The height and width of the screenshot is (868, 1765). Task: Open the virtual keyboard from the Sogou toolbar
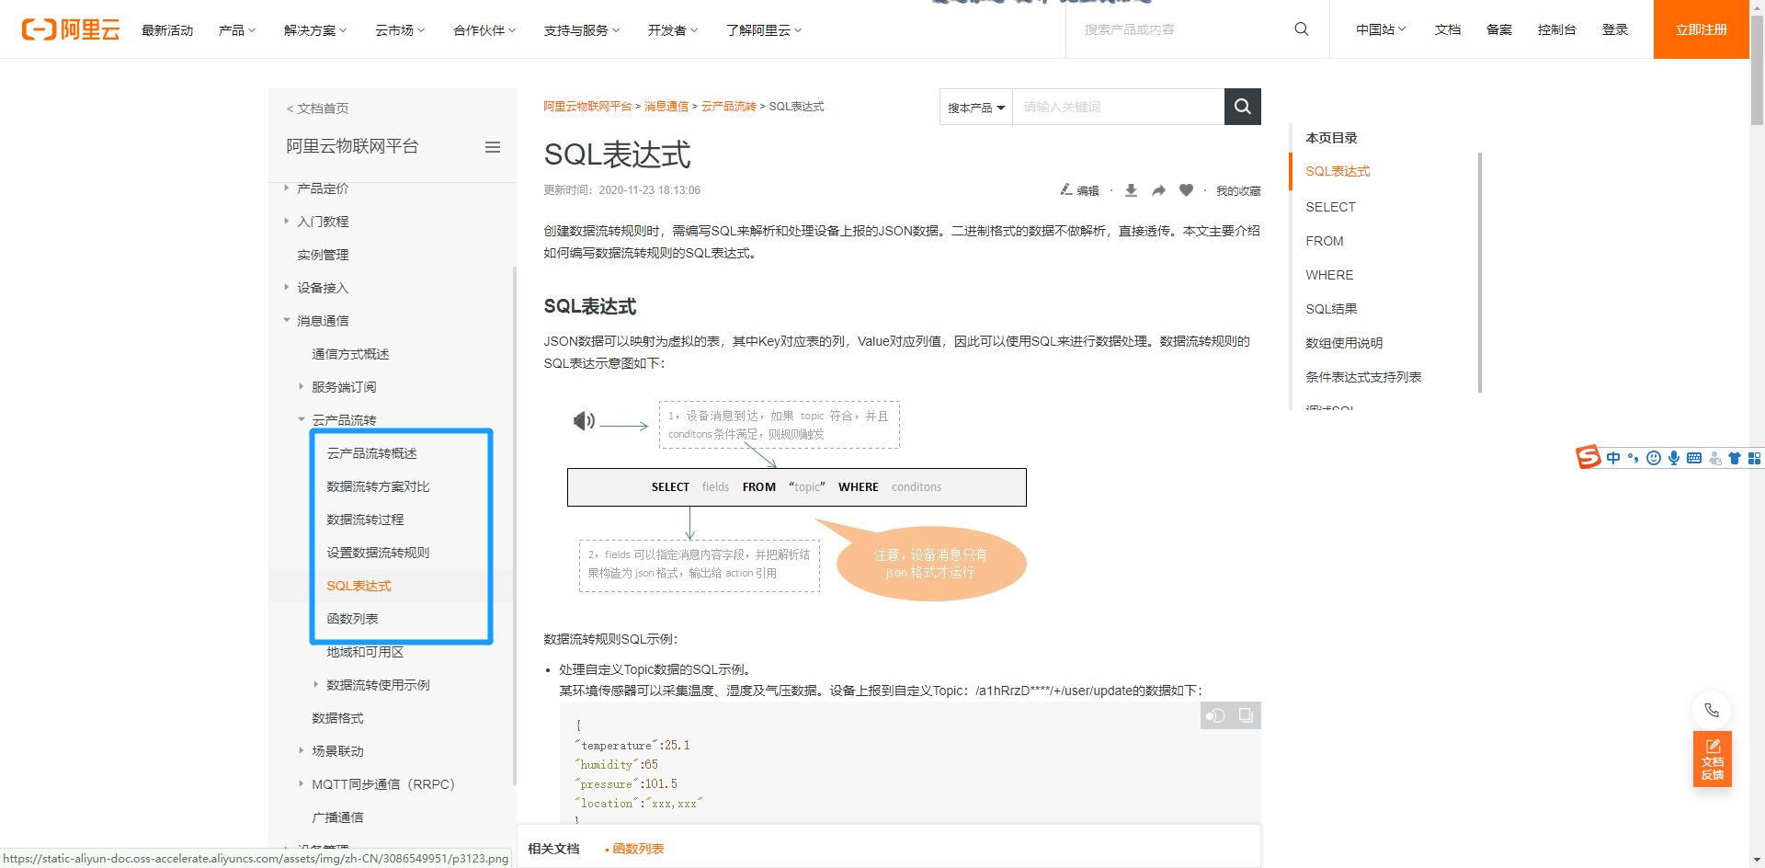tap(1694, 458)
